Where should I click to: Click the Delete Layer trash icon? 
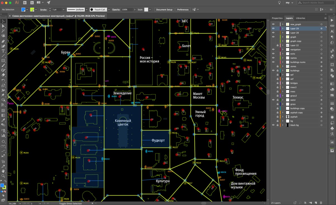(321, 202)
